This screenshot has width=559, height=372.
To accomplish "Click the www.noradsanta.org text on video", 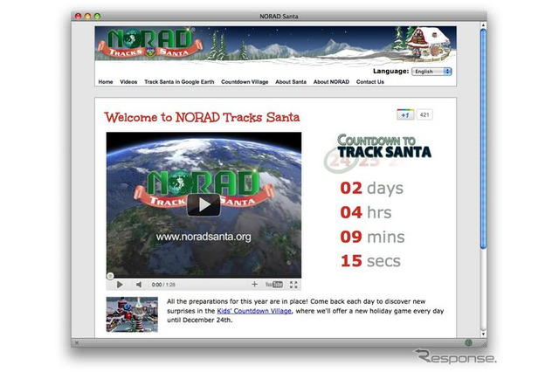I will pyautogui.click(x=204, y=237).
